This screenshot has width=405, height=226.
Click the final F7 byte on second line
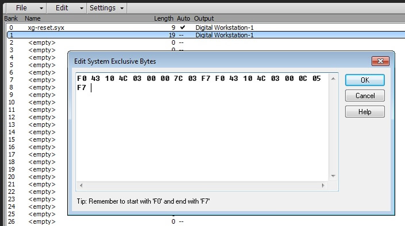click(x=82, y=88)
